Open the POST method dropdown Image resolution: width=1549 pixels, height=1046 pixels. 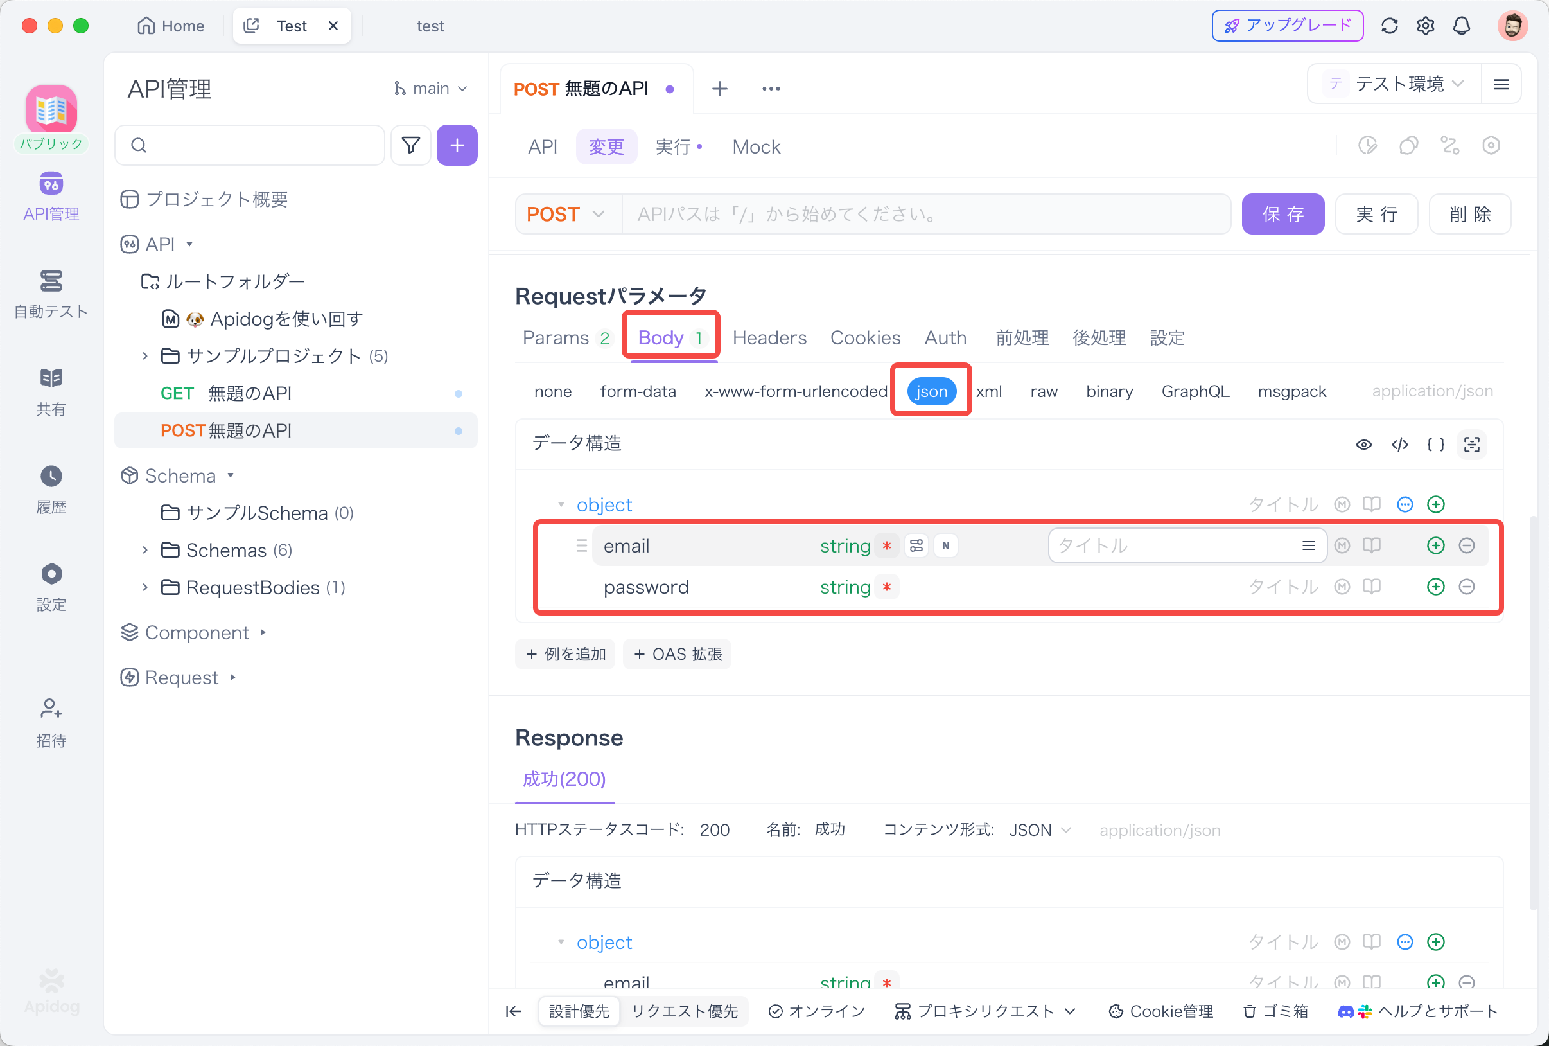(x=566, y=214)
